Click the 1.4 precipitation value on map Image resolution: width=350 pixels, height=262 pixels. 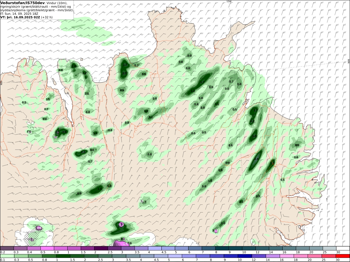tap(100, 189)
